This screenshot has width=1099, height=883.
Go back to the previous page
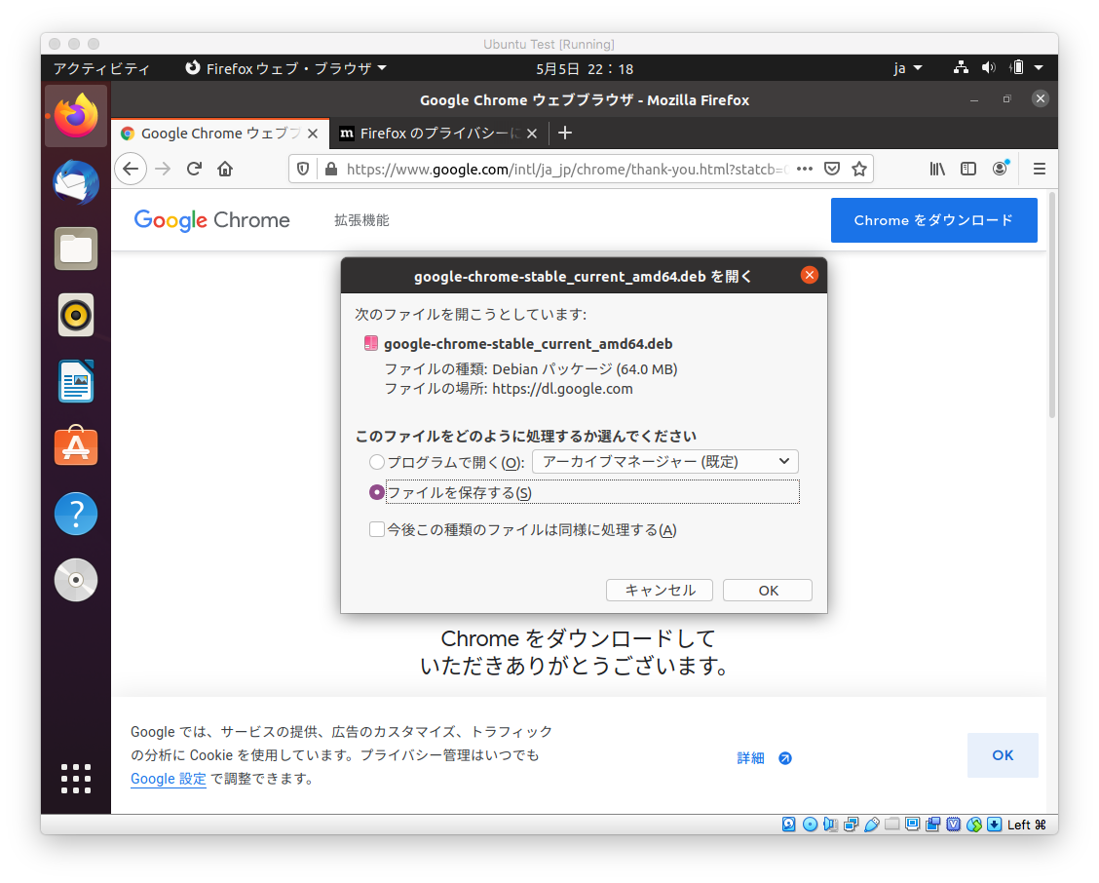(131, 169)
